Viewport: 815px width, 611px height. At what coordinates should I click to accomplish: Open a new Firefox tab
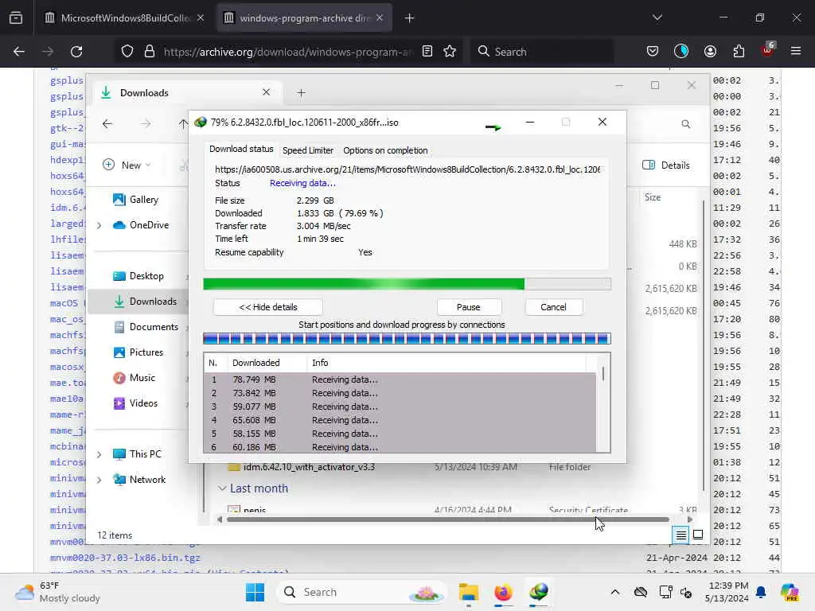(410, 18)
